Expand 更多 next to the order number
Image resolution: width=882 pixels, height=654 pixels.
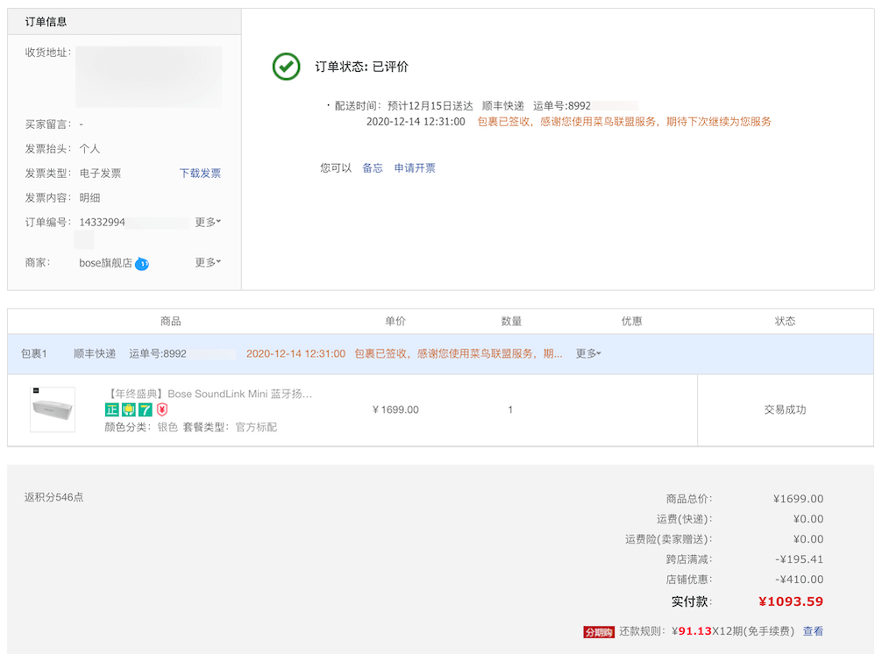point(207,223)
